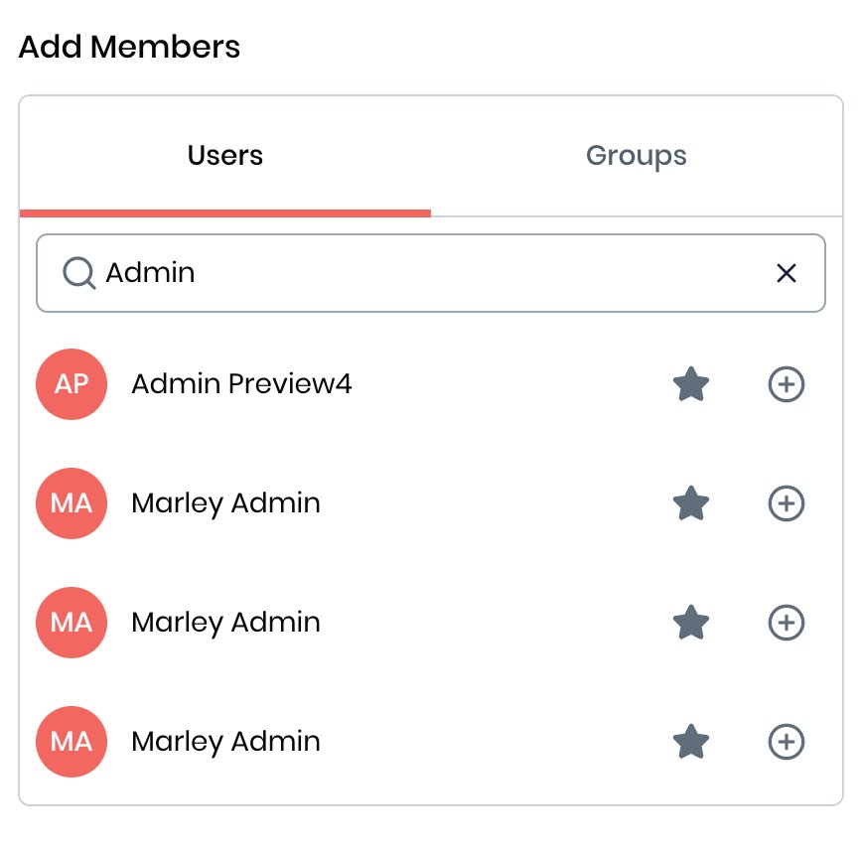
Task: Clear the search text with X
Action: 786,273
